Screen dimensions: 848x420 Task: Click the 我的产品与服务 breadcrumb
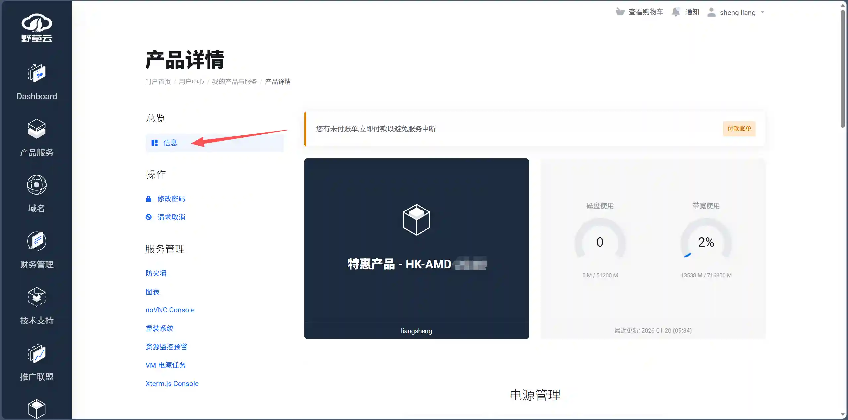[235, 82]
